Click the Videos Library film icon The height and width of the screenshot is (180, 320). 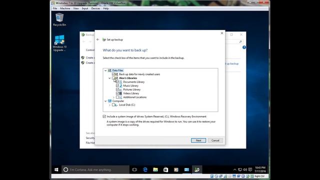click(x=121, y=93)
